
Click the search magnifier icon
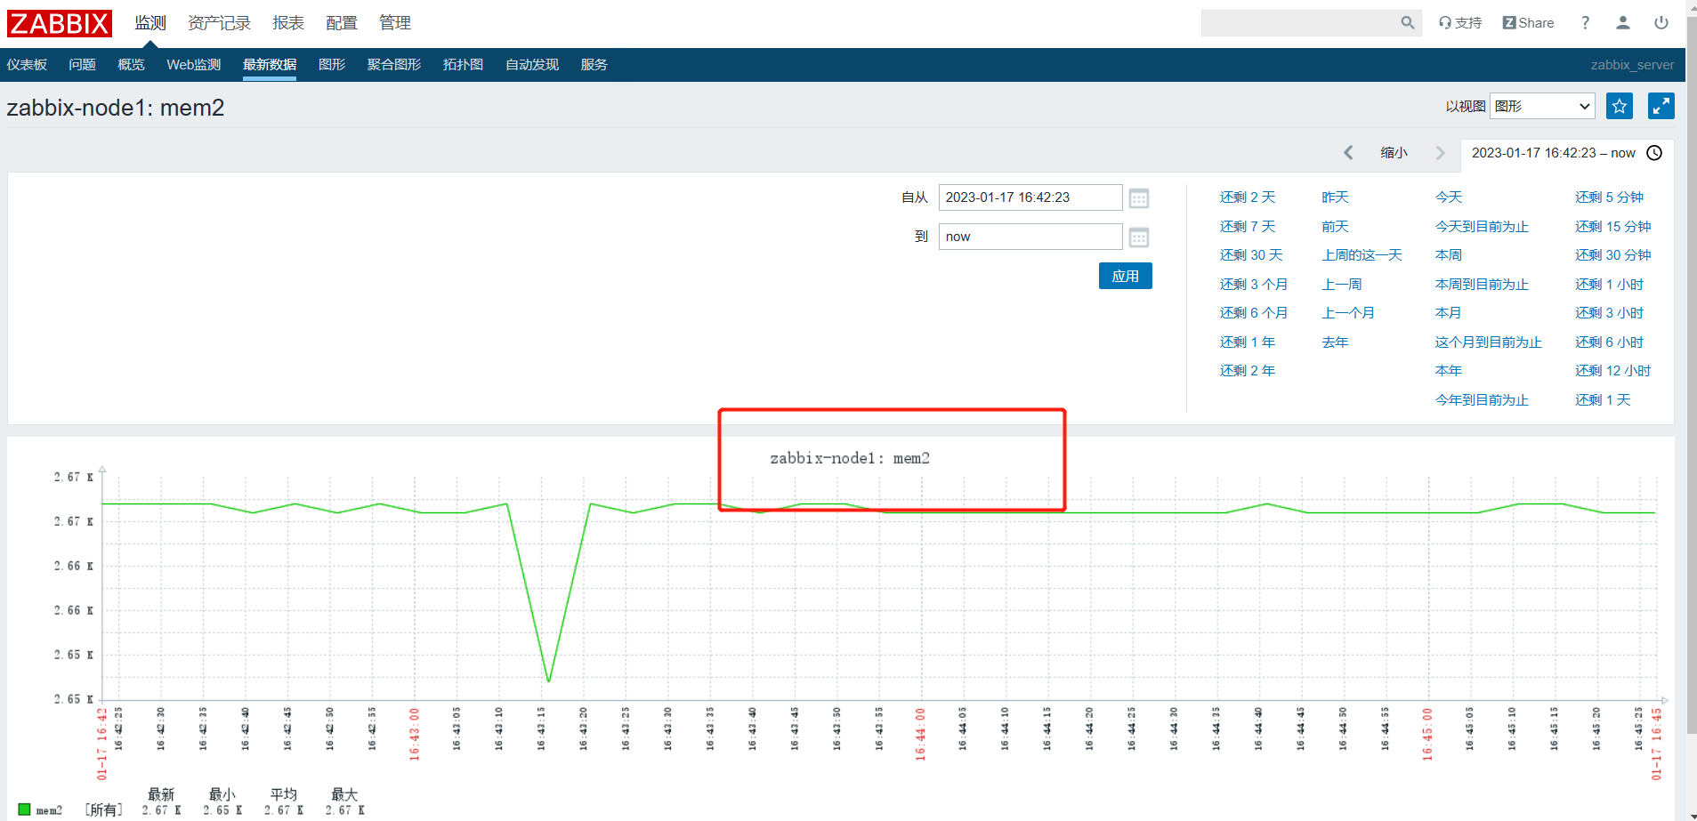(1407, 23)
